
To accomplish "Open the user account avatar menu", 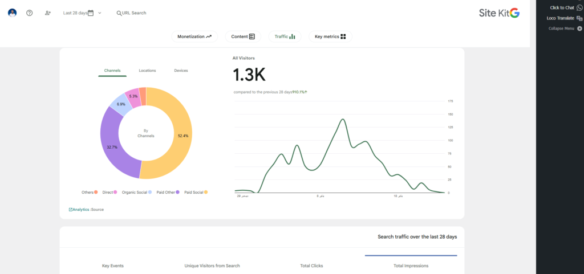I will pos(12,13).
